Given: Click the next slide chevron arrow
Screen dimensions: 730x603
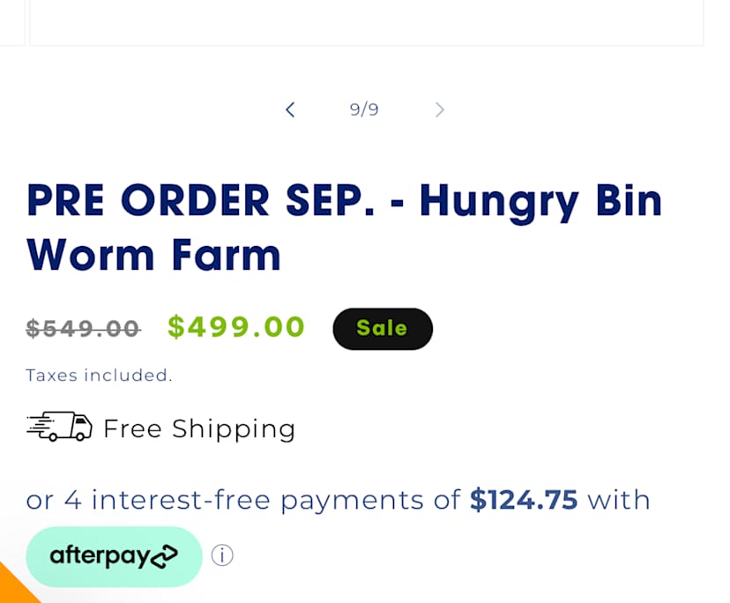Looking at the screenshot, I should click(439, 109).
